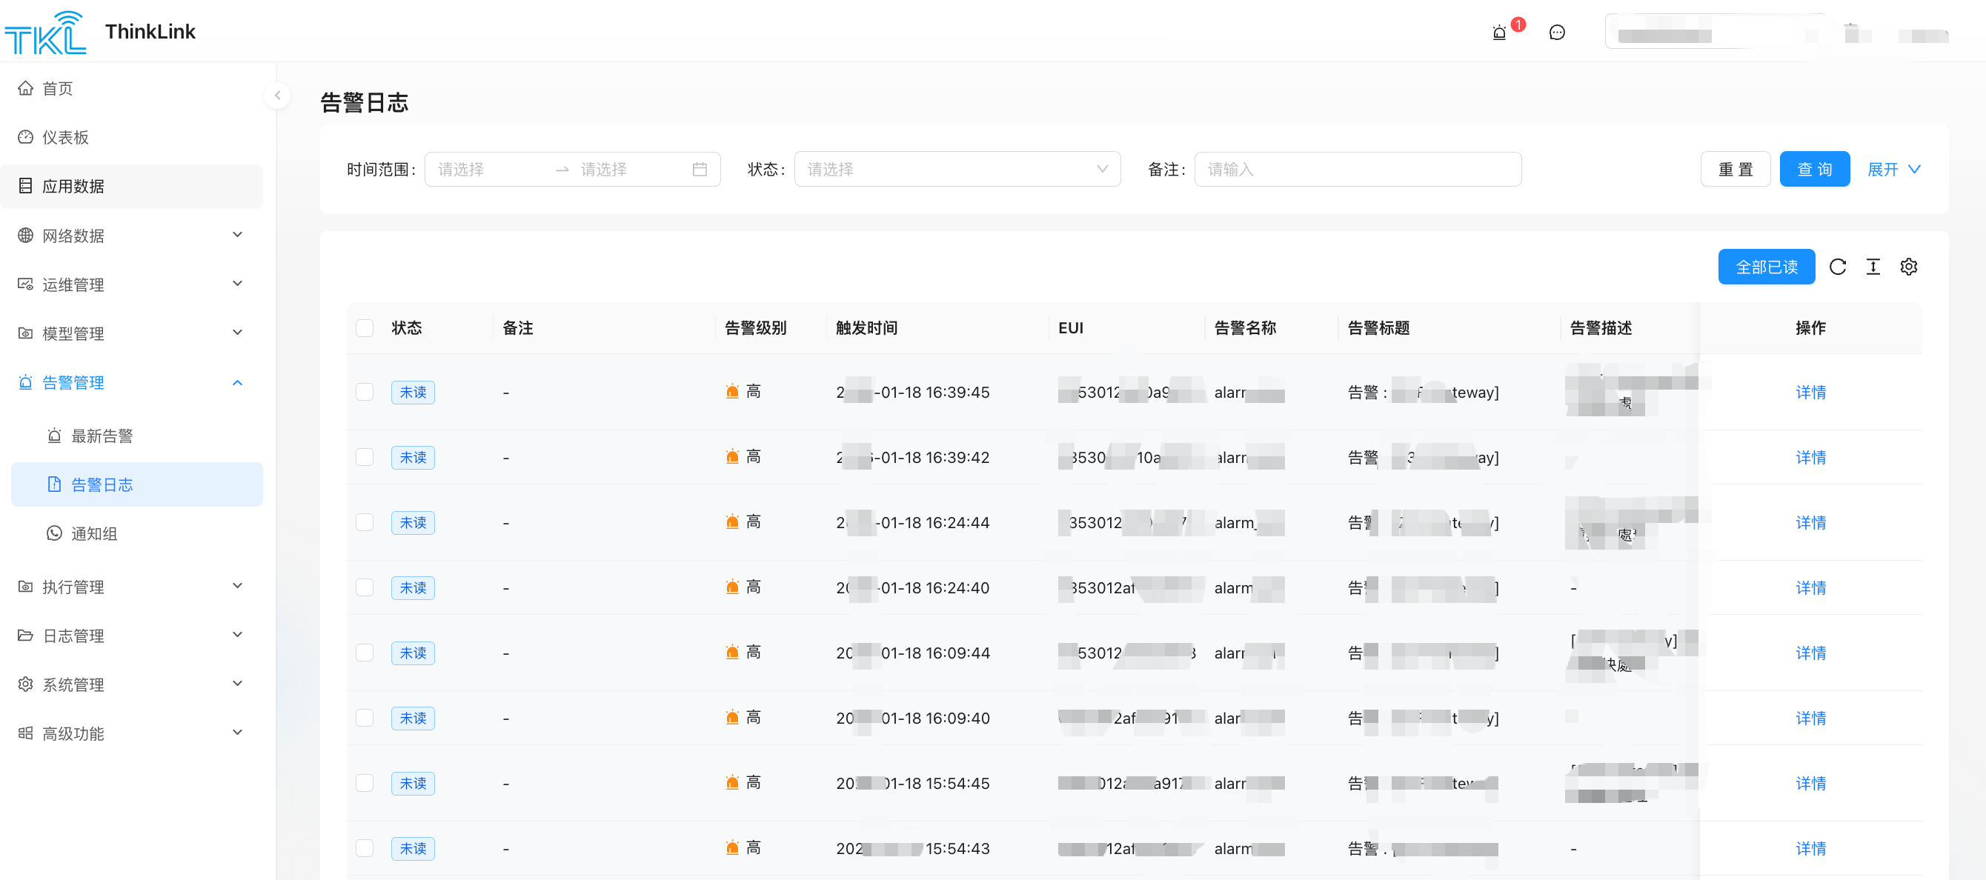Go to 通知组 sidebar item

pos(94,533)
